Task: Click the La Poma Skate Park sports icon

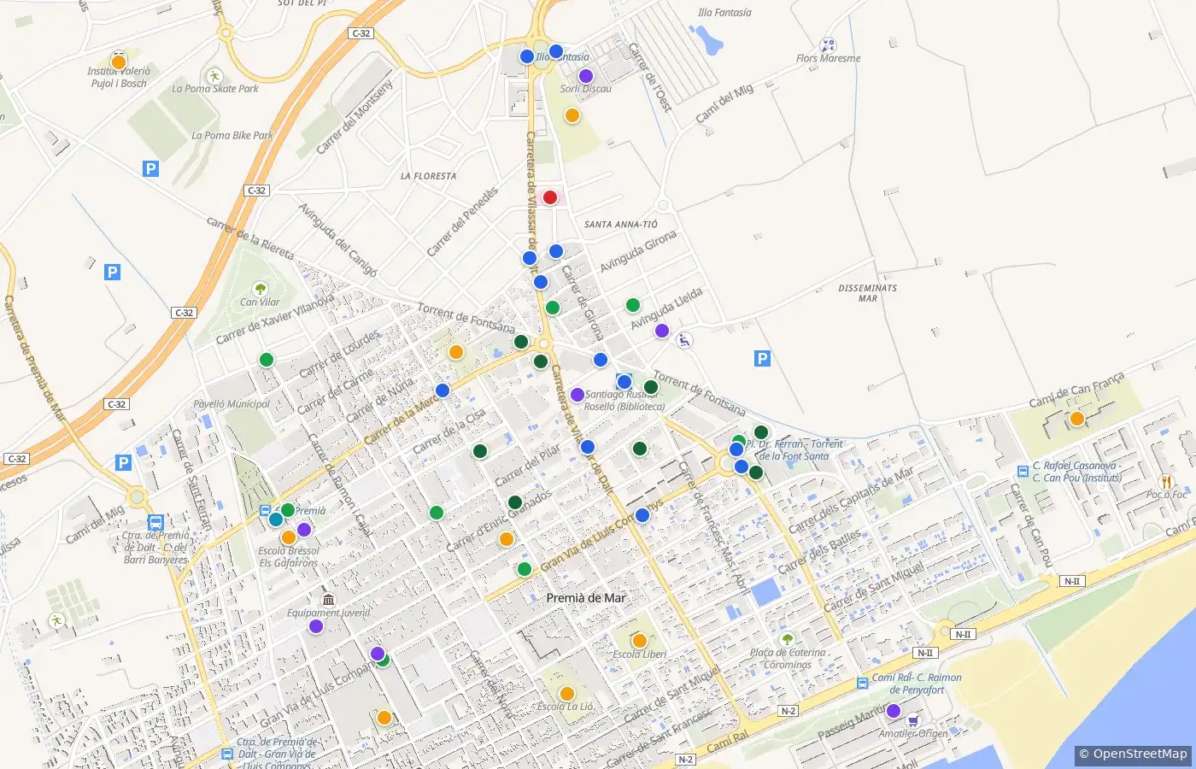Action: [x=214, y=75]
